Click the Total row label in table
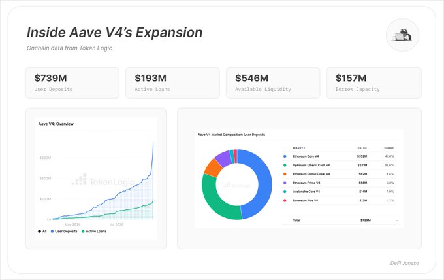This screenshot has width=444, height=280. pyautogui.click(x=296, y=220)
